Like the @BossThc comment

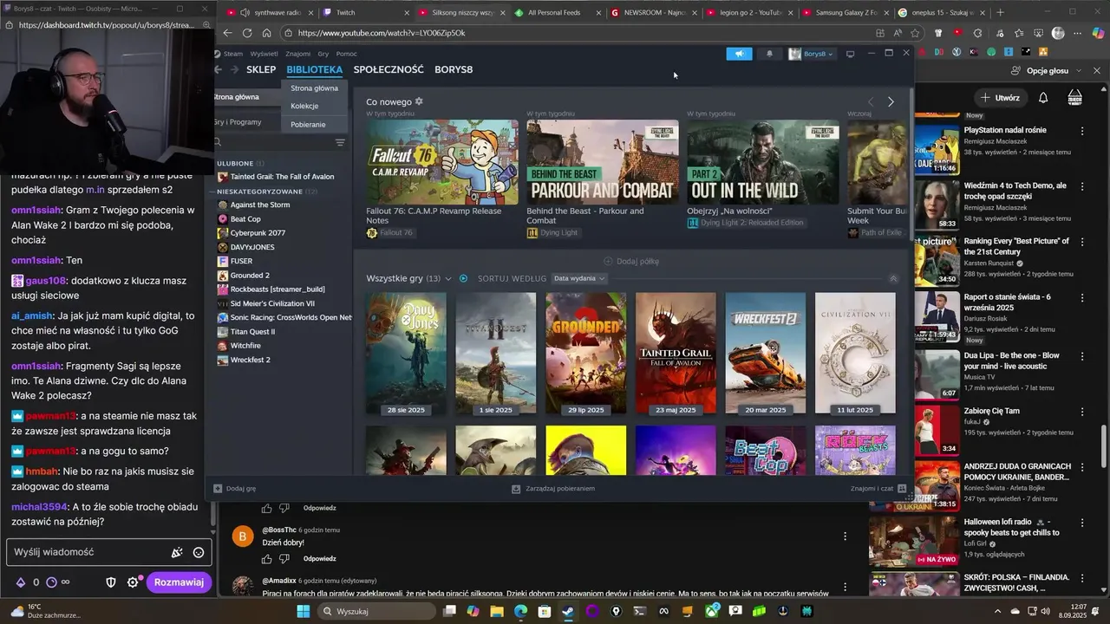click(x=267, y=559)
